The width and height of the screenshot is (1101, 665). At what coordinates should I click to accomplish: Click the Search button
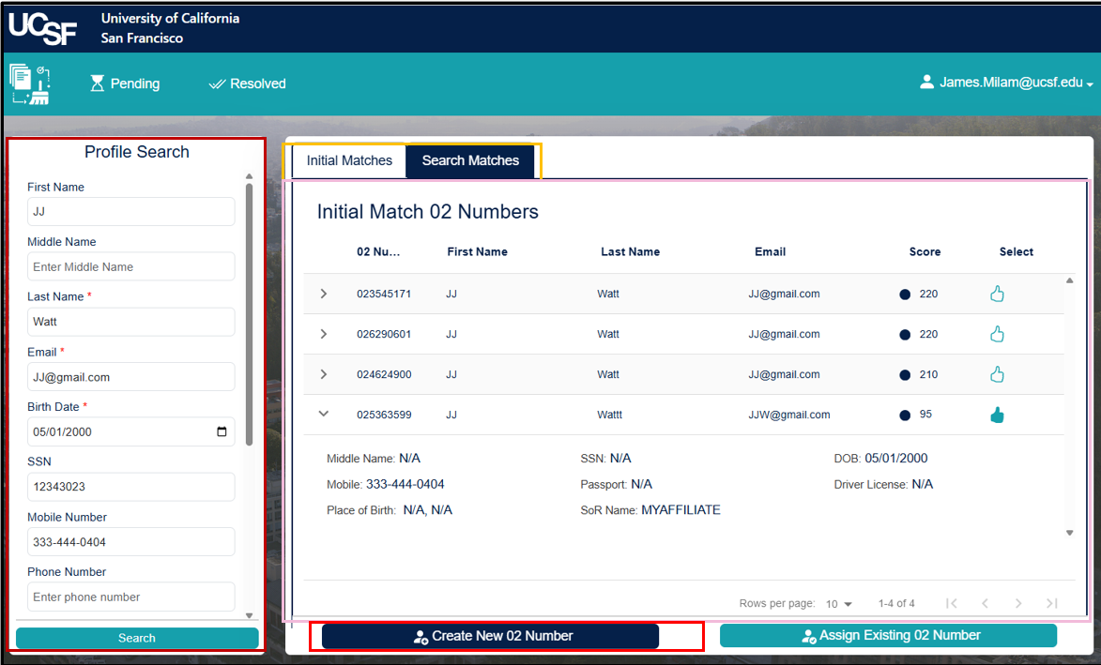(x=136, y=638)
